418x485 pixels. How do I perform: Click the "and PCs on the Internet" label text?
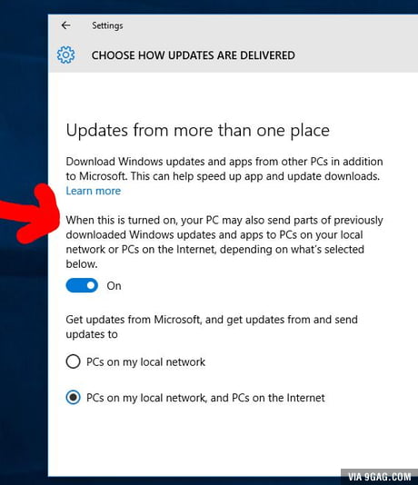pyautogui.click(x=268, y=398)
